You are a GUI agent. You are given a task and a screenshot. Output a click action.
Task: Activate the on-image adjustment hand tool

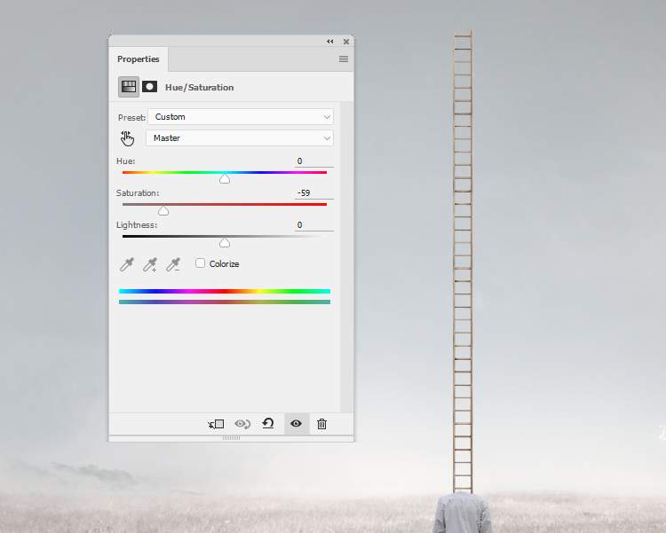[x=127, y=138]
